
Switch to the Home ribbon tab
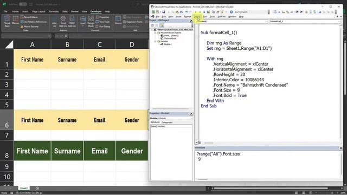tap(15, 11)
